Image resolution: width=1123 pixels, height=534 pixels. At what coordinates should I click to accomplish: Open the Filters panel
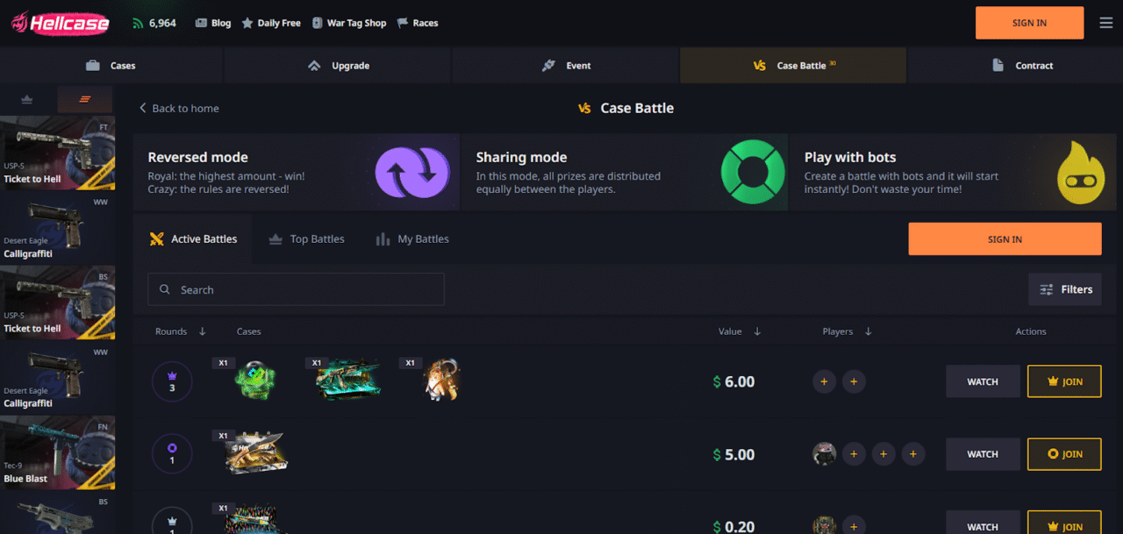tap(1065, 289)
